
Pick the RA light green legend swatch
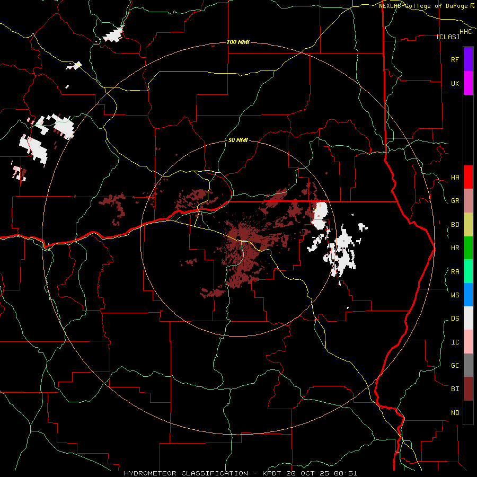click(x=468, y=271)
